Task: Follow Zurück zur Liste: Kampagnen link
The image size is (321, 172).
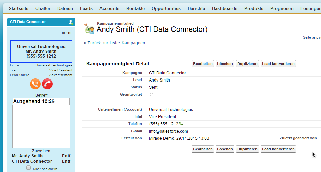Action: point(116,43)
